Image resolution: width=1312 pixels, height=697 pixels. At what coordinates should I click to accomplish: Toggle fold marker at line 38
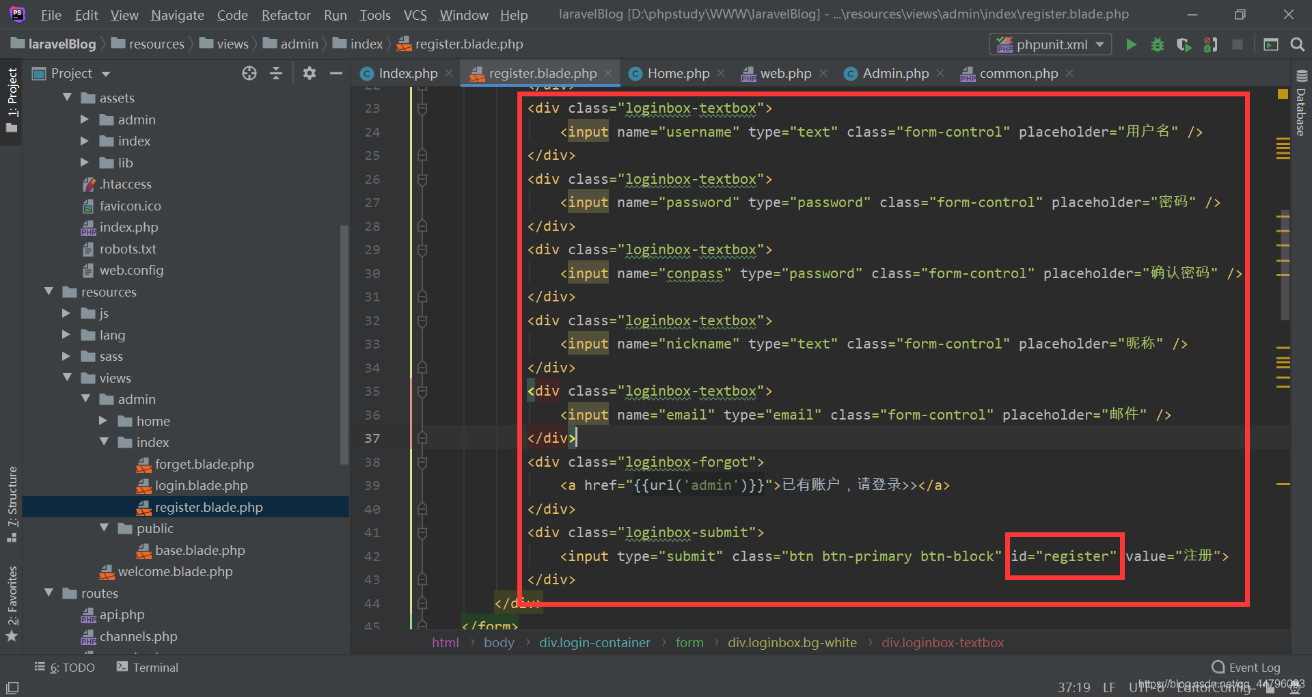tap(422, 462)
